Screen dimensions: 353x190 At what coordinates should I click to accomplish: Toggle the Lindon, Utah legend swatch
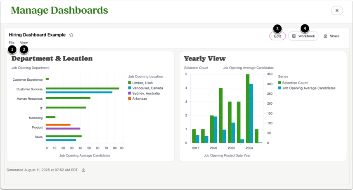tap(130, 83)
